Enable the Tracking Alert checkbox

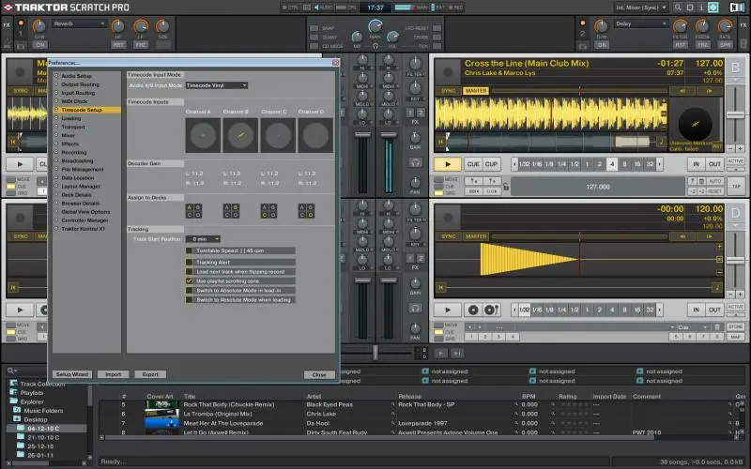(190, 263)
